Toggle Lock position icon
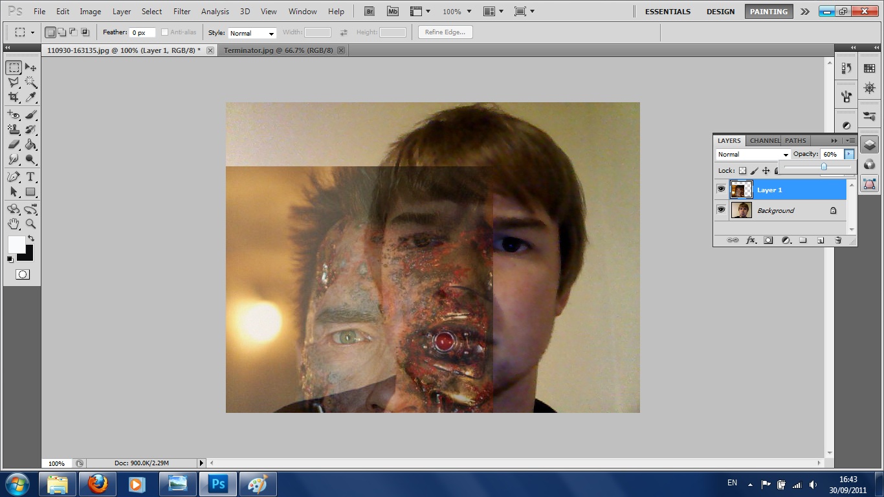Image resolution: width=884 pixels, height=497 pixels. point(766,171)
